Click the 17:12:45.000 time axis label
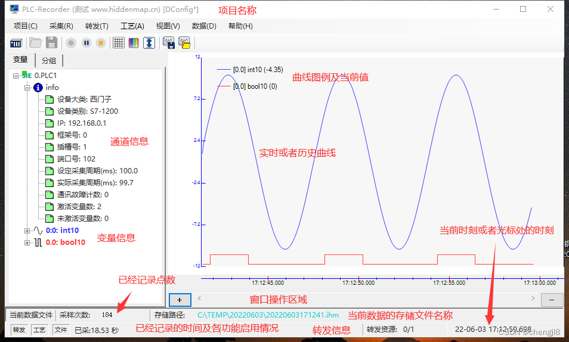This screenshot has width=569, height=342. (x=268, y=283)
